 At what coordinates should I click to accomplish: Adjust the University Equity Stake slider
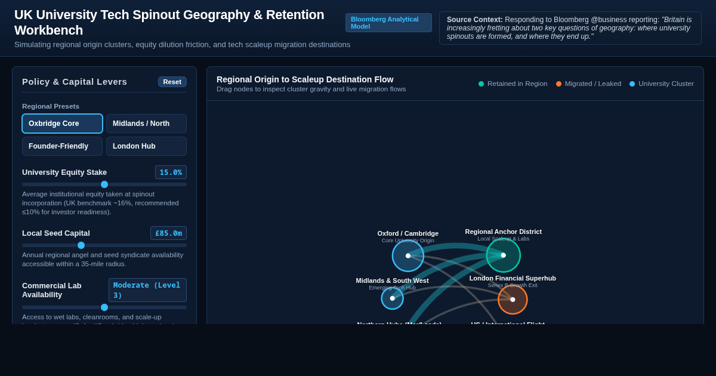click(x=104, y=184)
